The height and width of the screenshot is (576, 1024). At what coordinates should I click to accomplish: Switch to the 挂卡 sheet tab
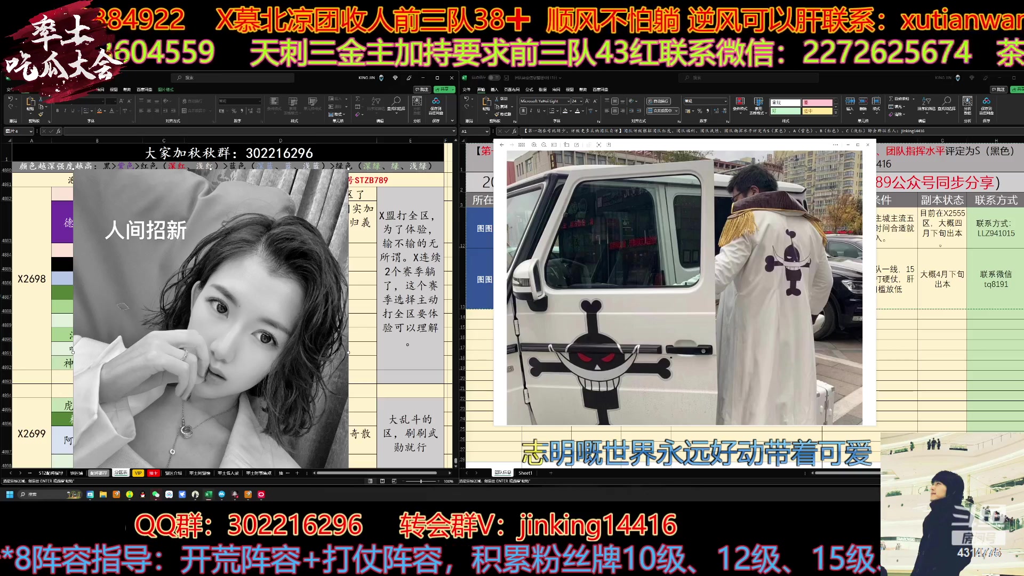153,473
